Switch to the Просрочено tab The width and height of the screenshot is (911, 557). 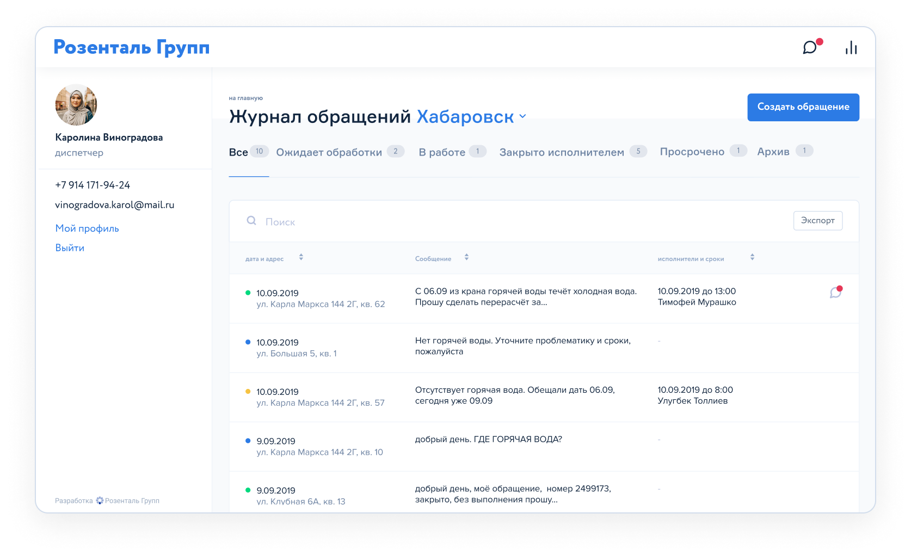pos(692,152)
